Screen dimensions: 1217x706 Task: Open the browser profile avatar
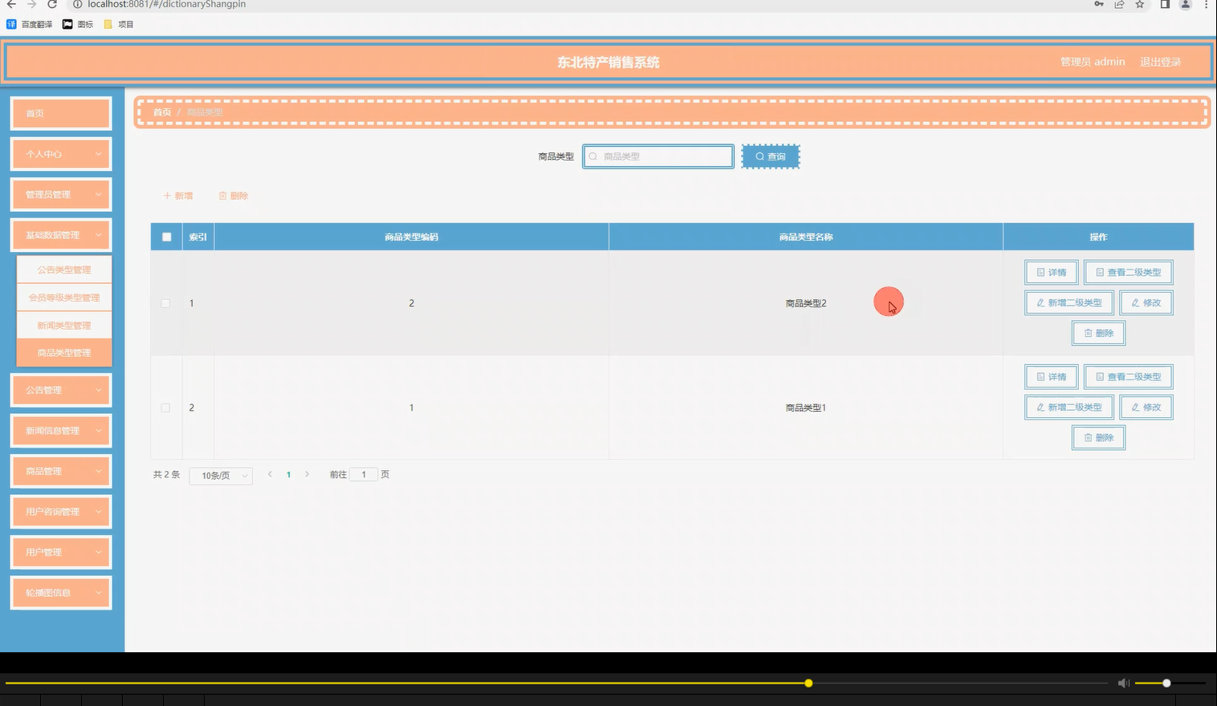pyautogui.click(x=1185, y=5)
